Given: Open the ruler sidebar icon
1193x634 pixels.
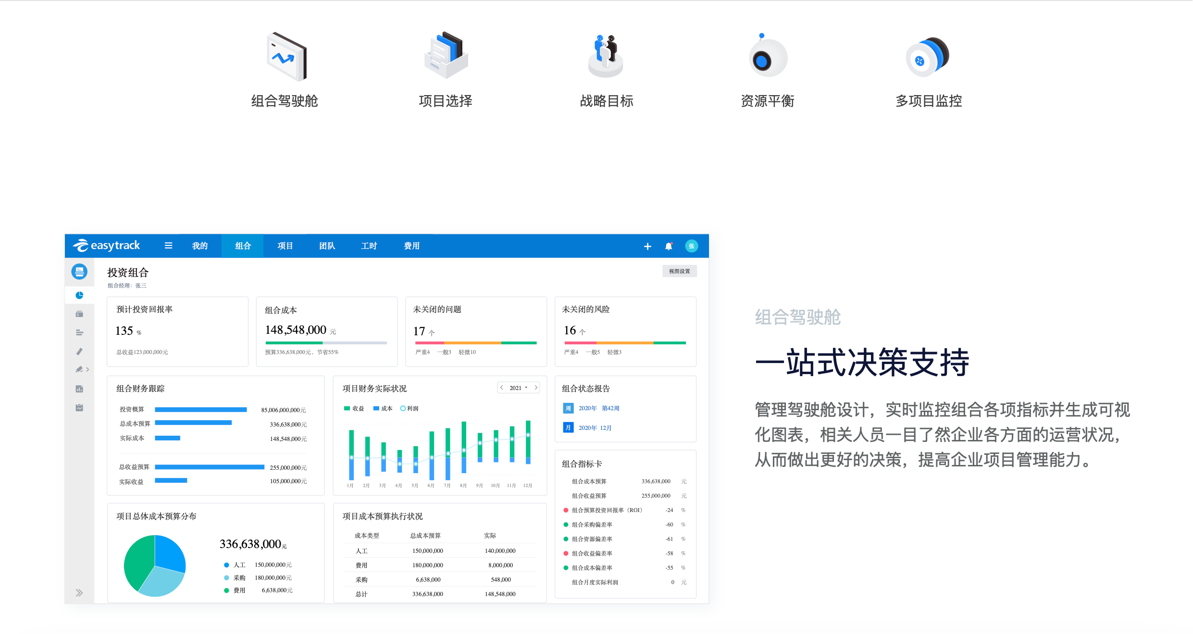Looking at the screenshot, I should (x=79, y=351).
